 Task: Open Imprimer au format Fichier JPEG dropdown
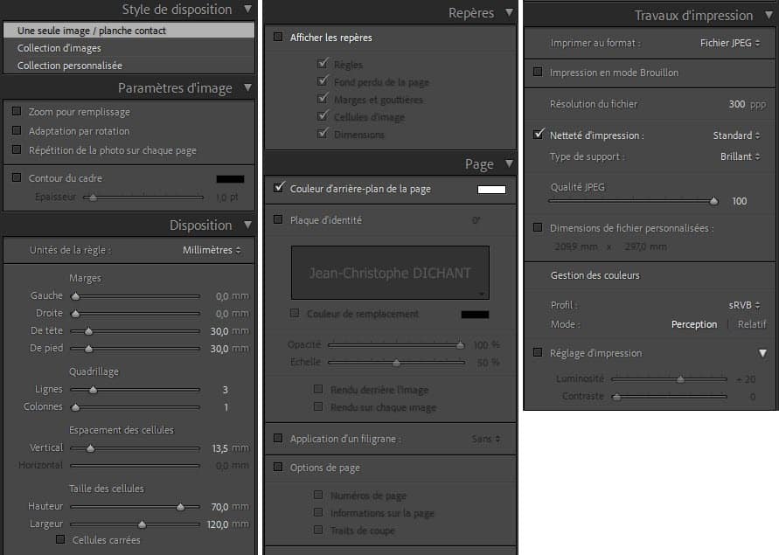(729, 43)
